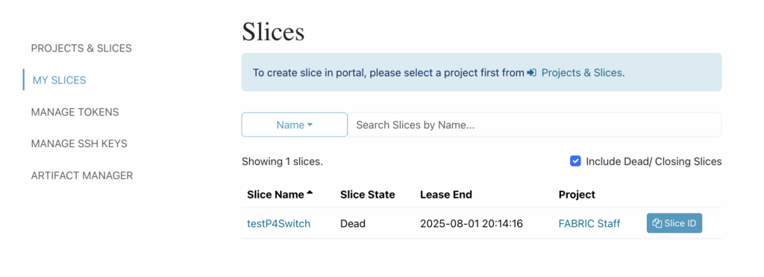Open the testP4Switch slice link
This screenshot has width=764, height=277.
[x=279, y=224]
